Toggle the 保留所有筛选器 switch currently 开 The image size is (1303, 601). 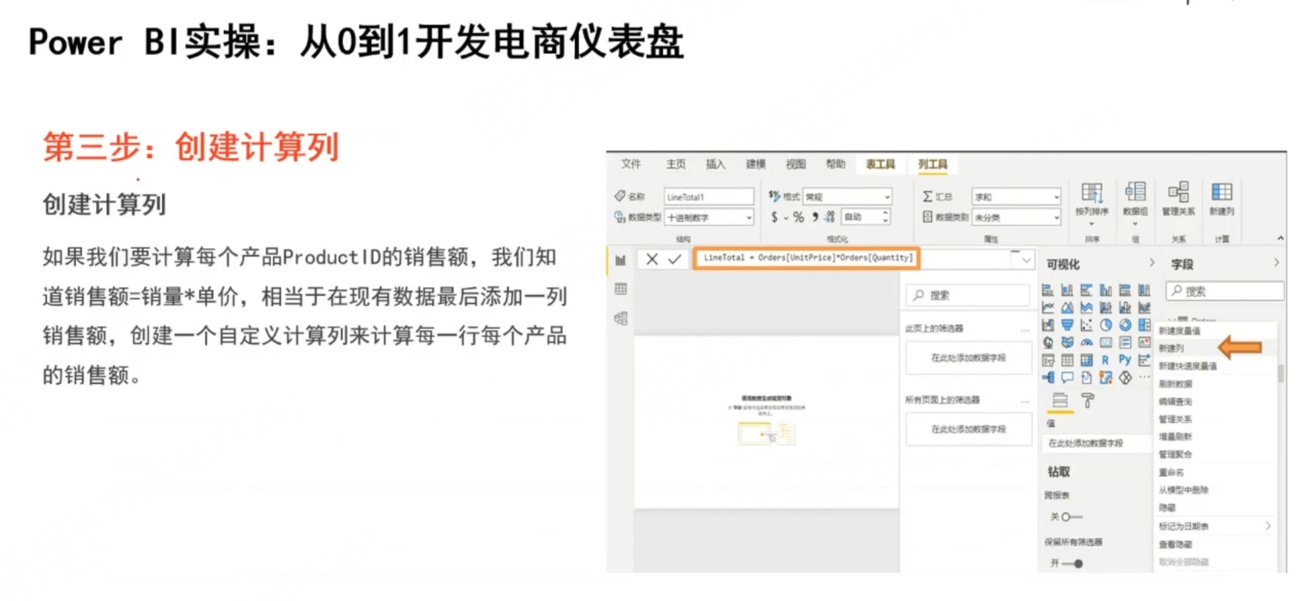[x=1072, y=563]
